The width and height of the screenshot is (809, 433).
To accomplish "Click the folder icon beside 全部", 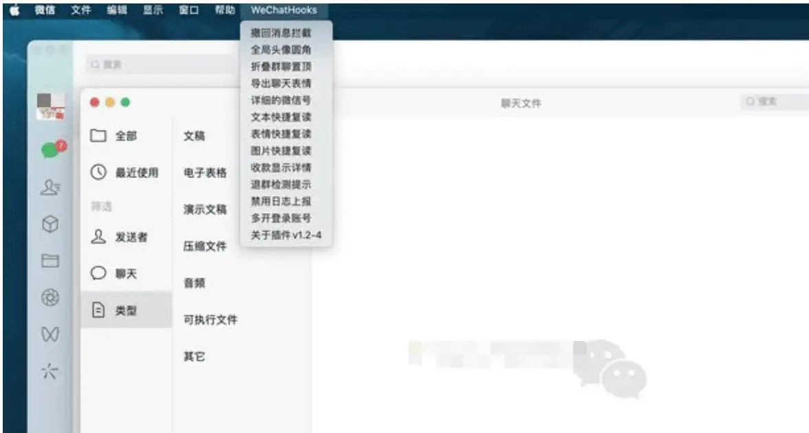I will tap(98, 135).
